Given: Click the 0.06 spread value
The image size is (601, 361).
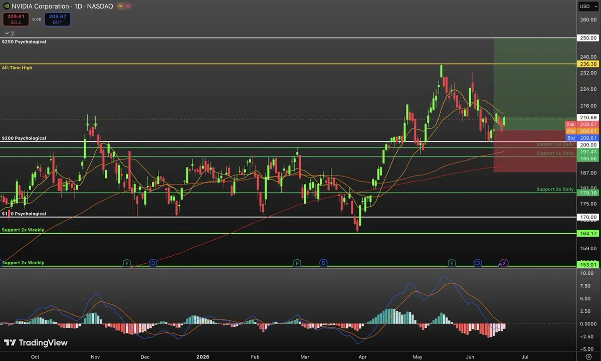Looking at the screenshot, I should coord(37,20).
